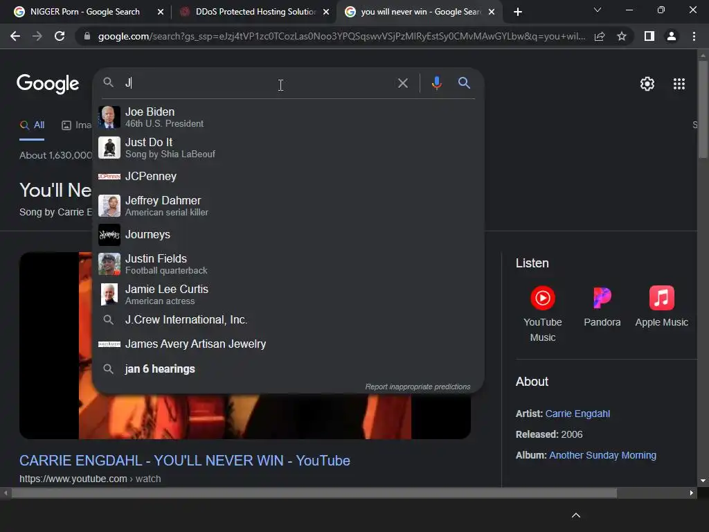Open YouTube Music listening option
The width and height of the screenshot is (709, 532).
[x=543, y=313]
